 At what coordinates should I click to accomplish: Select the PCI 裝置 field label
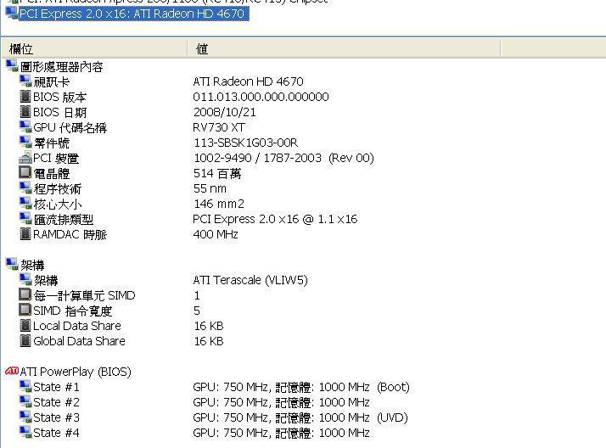click(56, 159)
